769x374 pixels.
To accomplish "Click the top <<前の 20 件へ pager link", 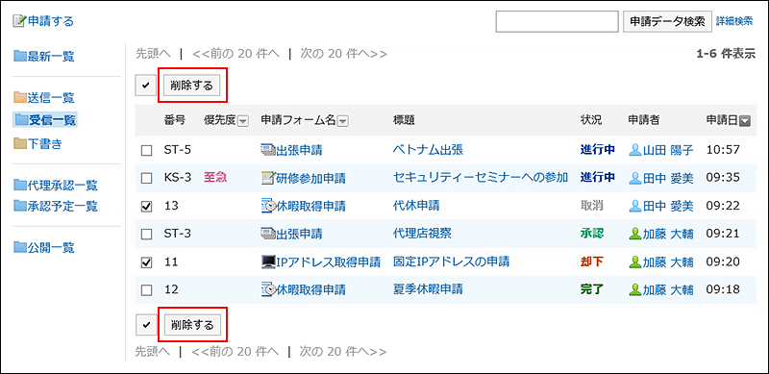I will [x=236, y=55].
